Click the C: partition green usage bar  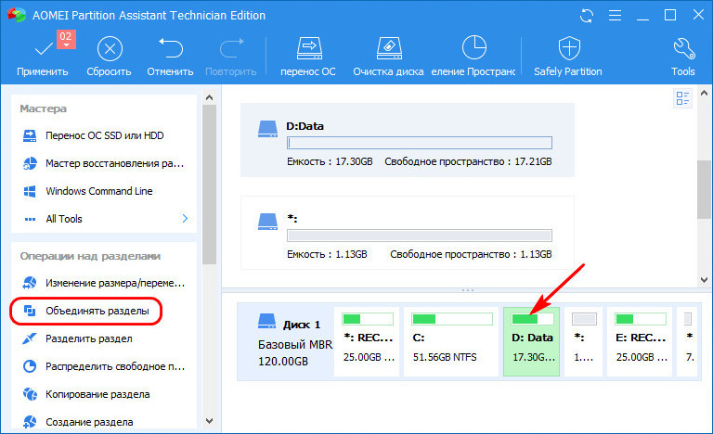[x=452, y=319]
